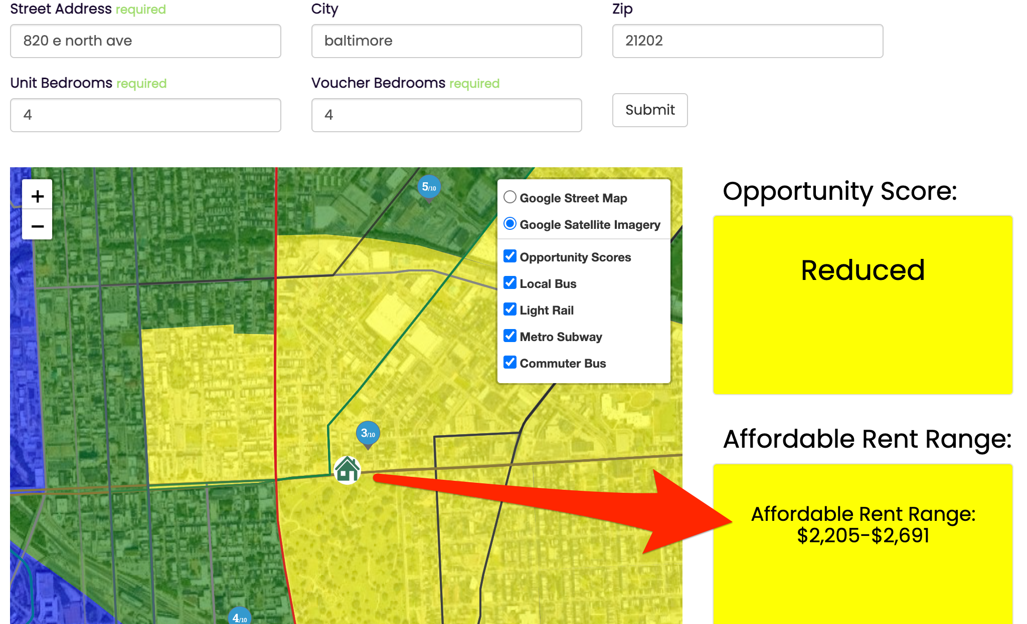Click the yellow Reduced opportunity score box
Viewport: 1027px width, 624px height.
(863, 304)
